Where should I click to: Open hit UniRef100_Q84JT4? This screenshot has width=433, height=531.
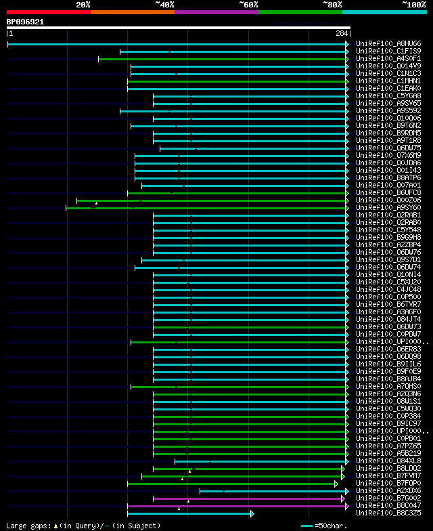[x=388, y=320]
